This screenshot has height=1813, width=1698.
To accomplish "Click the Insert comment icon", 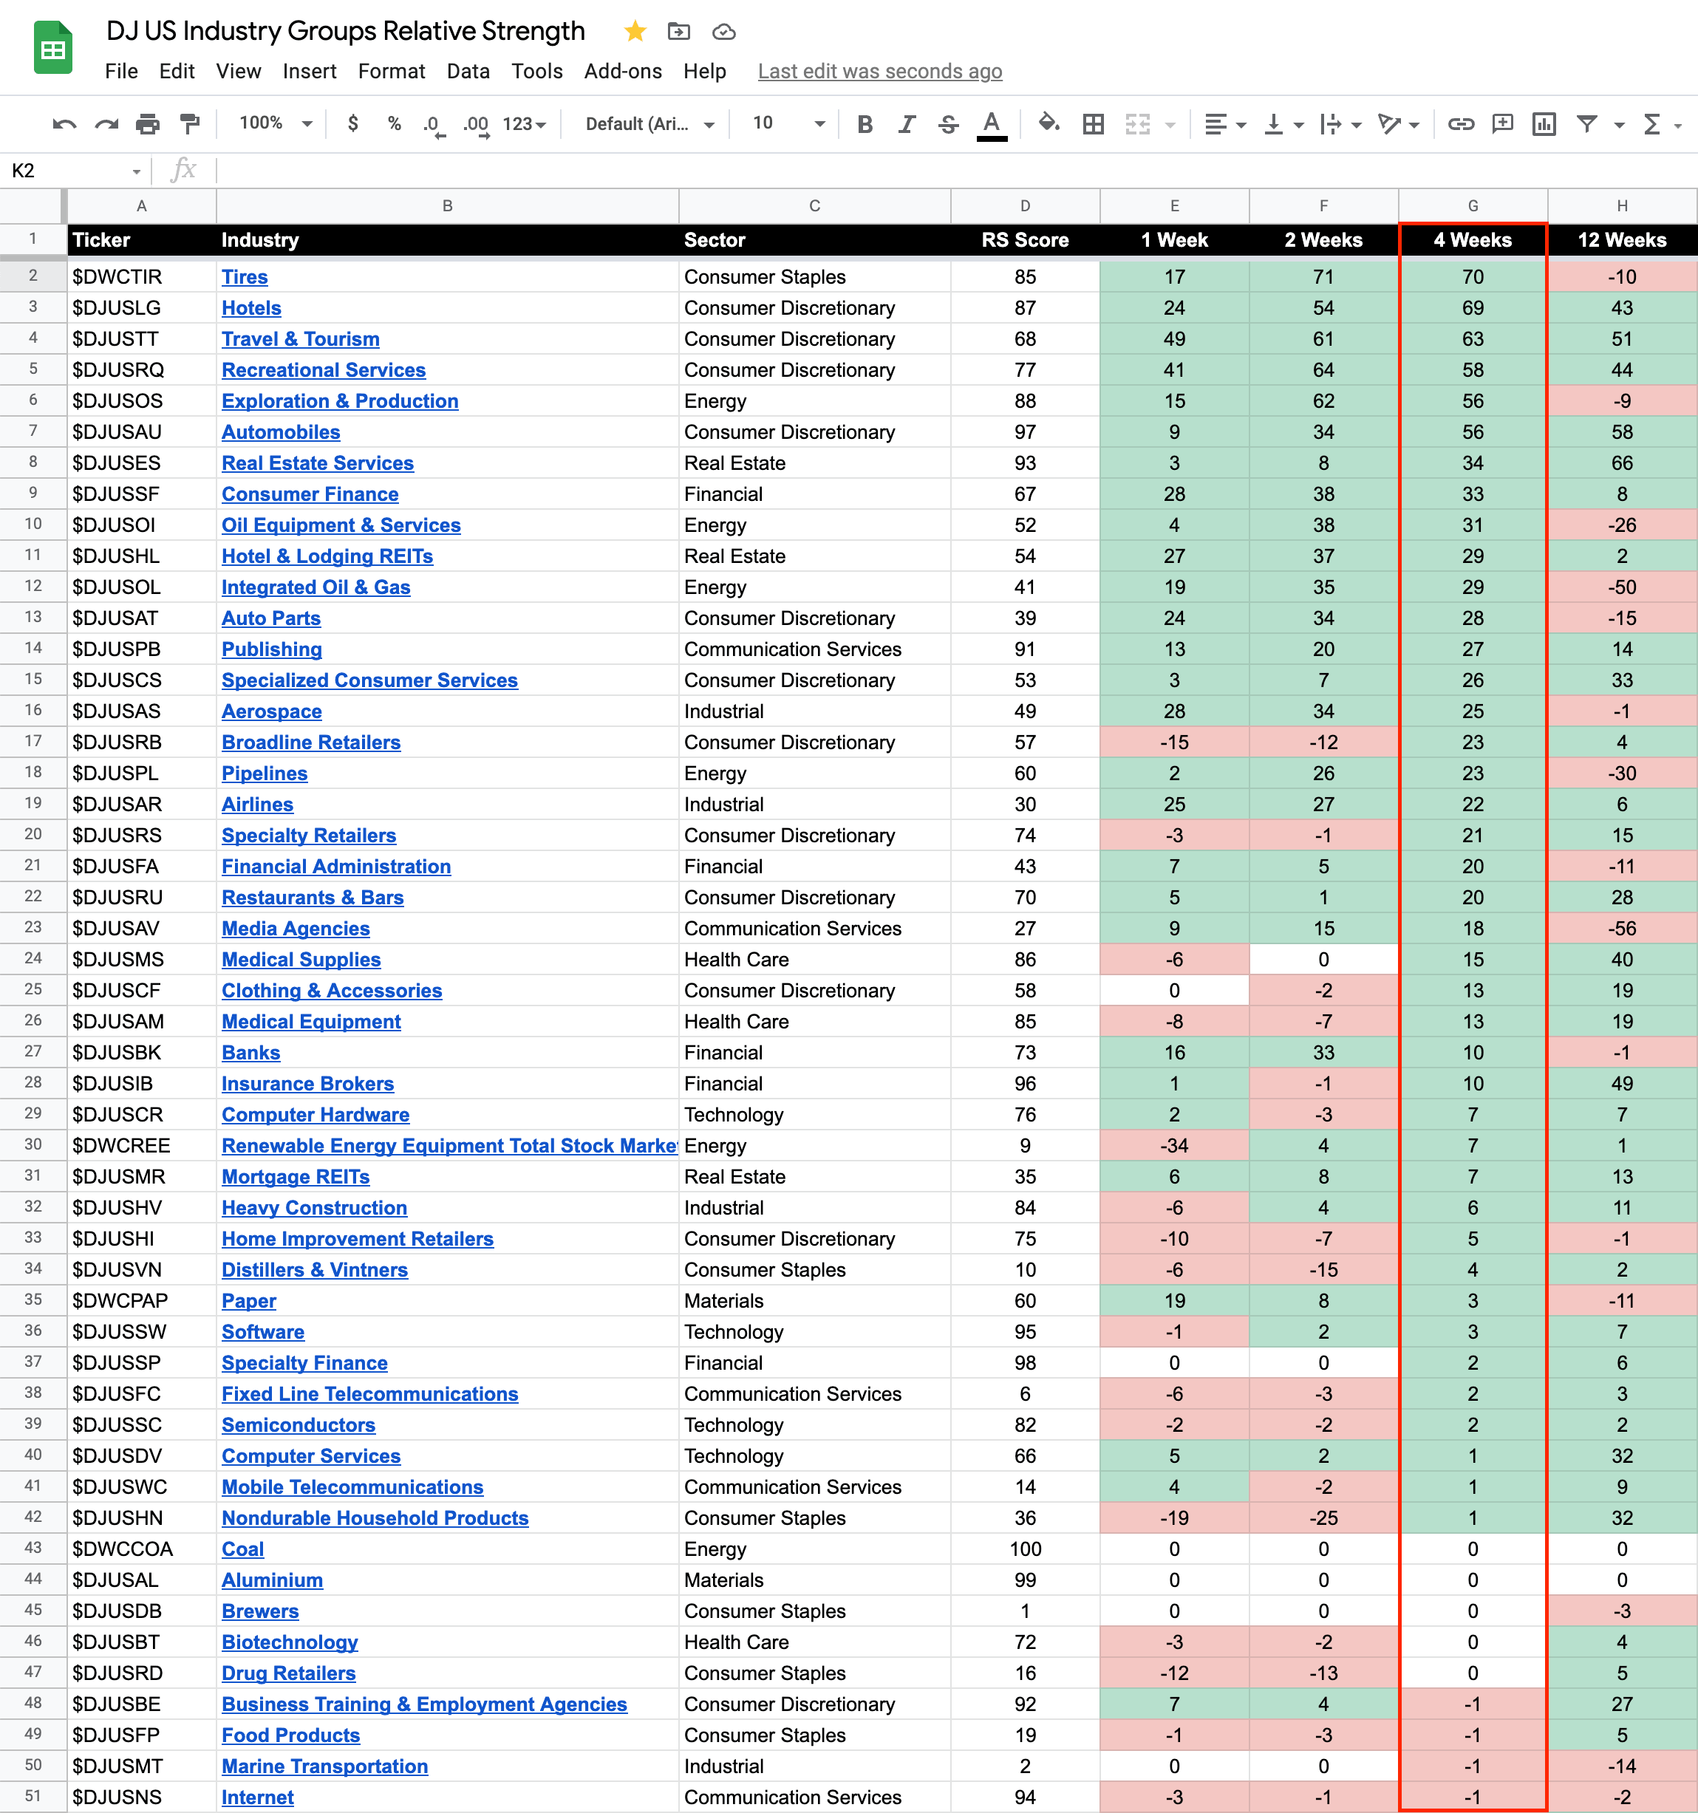I will [1502, 124].
